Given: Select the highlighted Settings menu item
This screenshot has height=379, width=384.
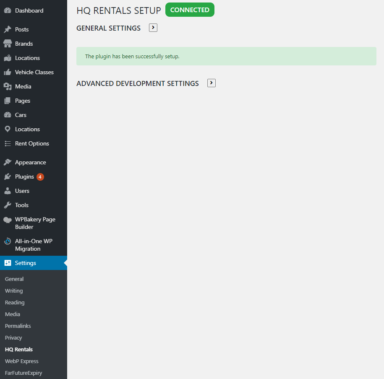Looking at the screenshot, I should (x=34, y=263).
